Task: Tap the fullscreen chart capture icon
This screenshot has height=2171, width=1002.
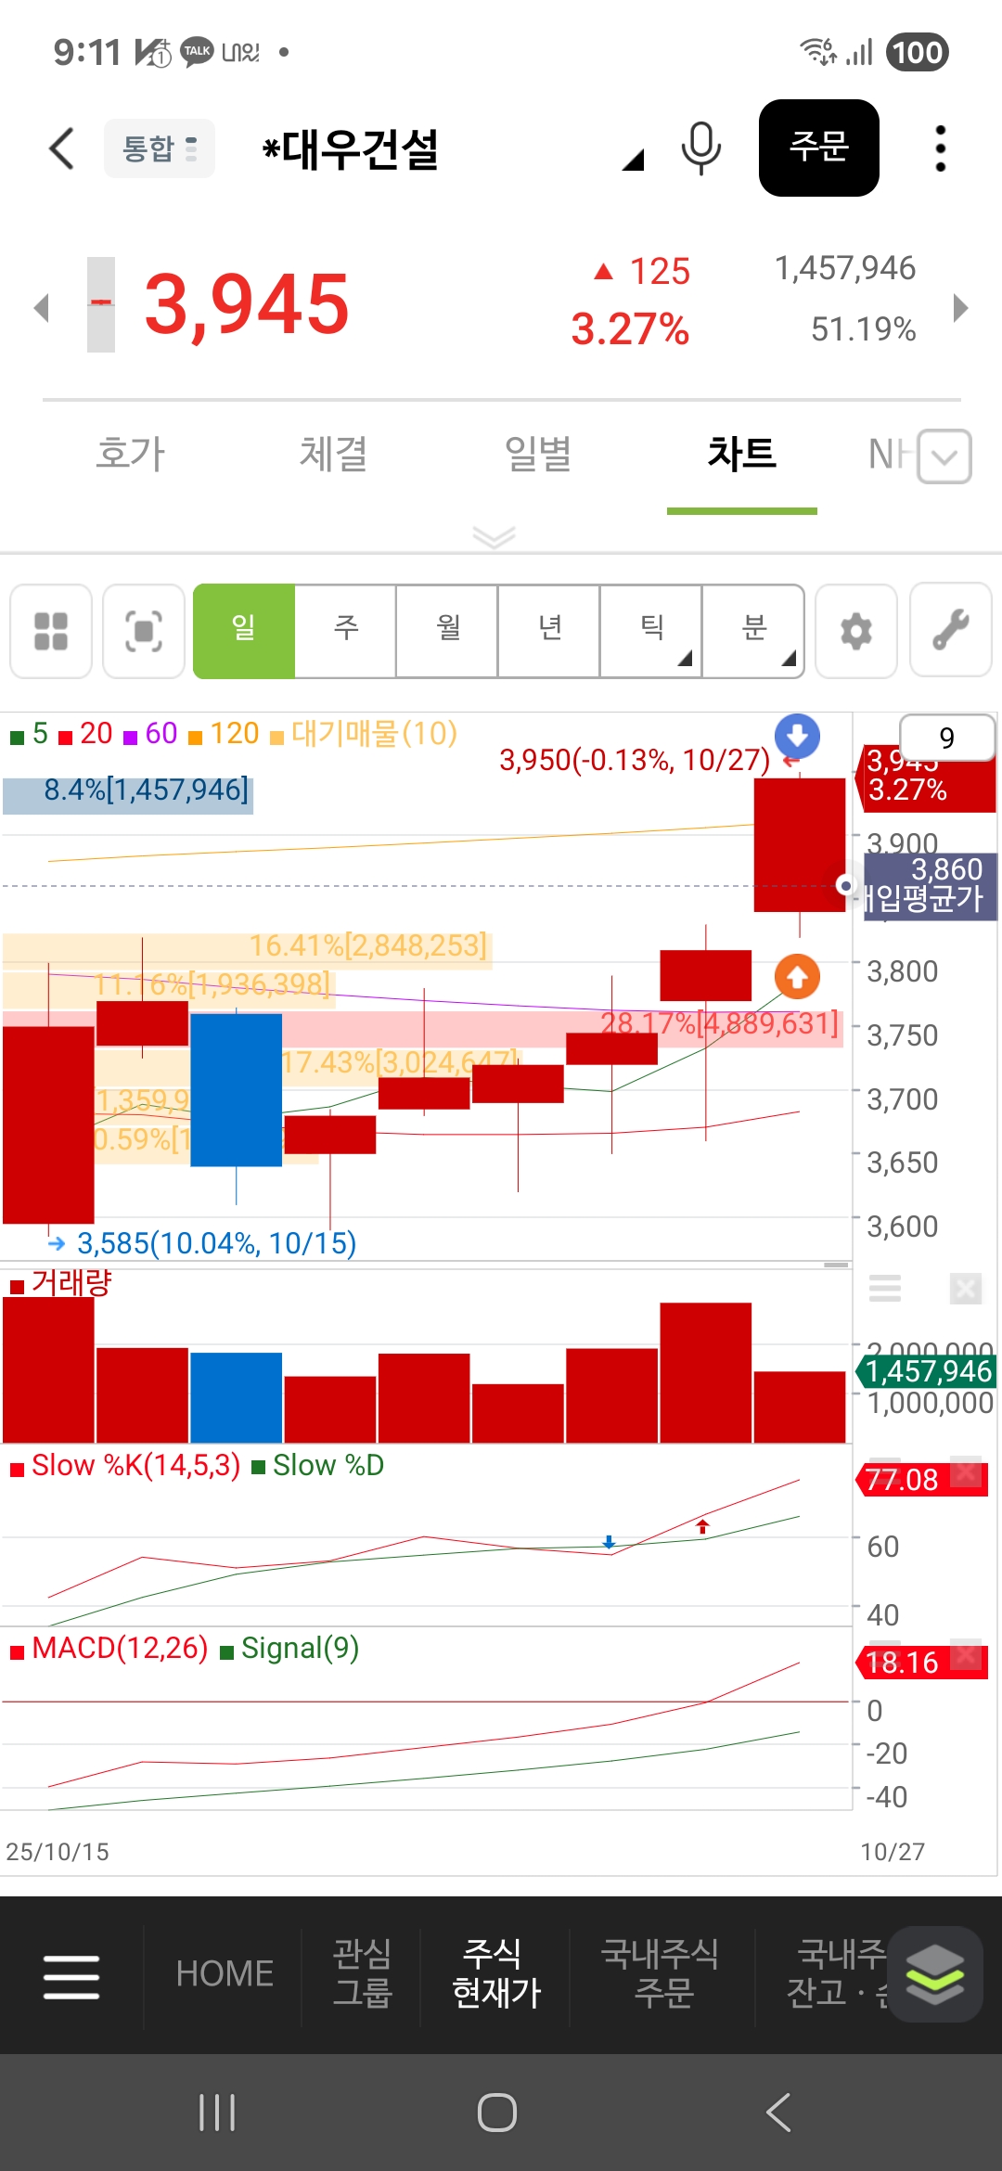Action: 144,631
